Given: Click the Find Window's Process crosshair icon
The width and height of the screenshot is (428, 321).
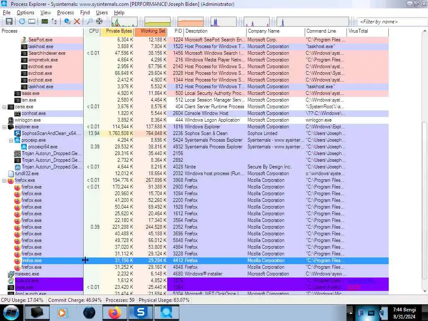Looking at the screenshot, I should [x=99, y=21].
